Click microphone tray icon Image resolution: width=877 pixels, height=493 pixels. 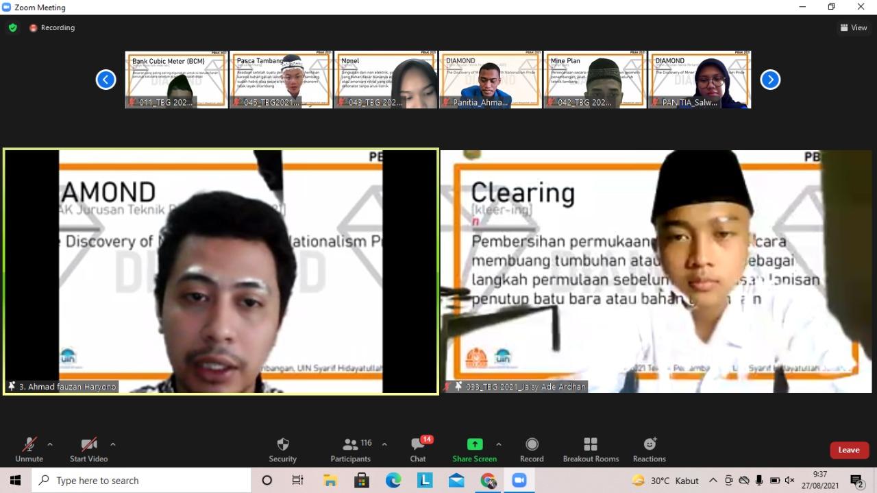[759, 481]
